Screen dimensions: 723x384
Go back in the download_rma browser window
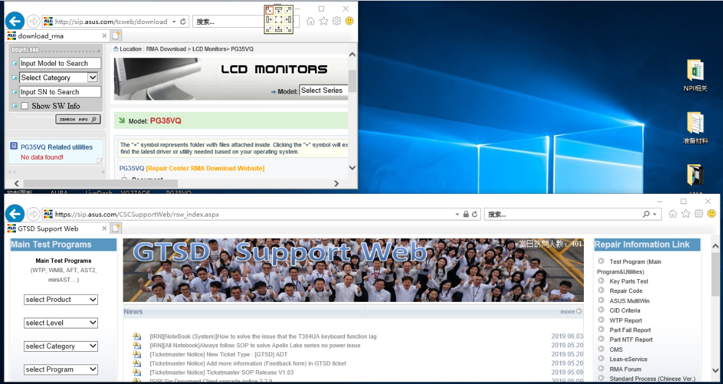click(x=15, y=21)
